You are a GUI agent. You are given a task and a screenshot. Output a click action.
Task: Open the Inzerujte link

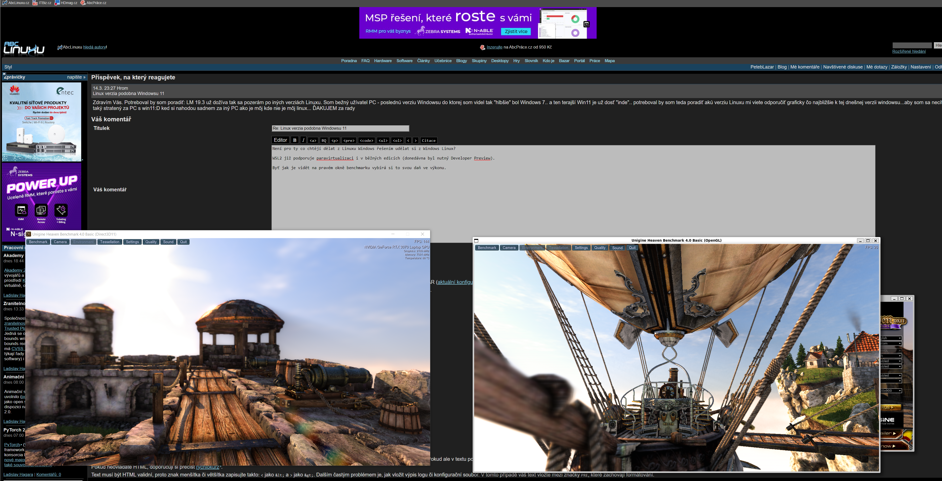coord(494,47)
